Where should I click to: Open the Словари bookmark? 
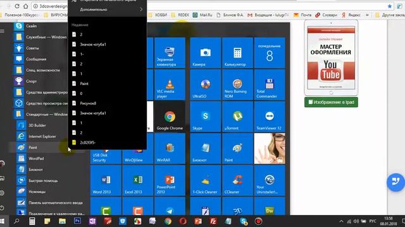327,15
